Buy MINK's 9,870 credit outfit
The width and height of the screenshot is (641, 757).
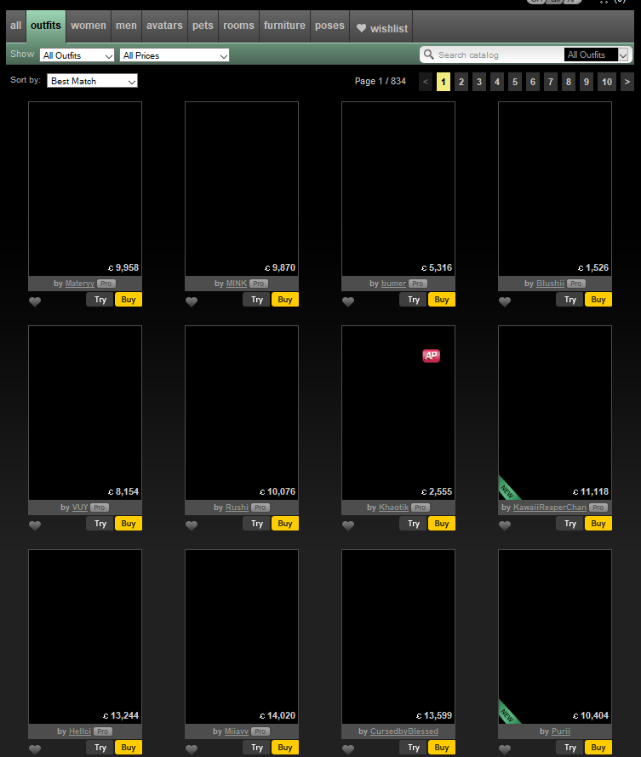[x=285, y=300]
